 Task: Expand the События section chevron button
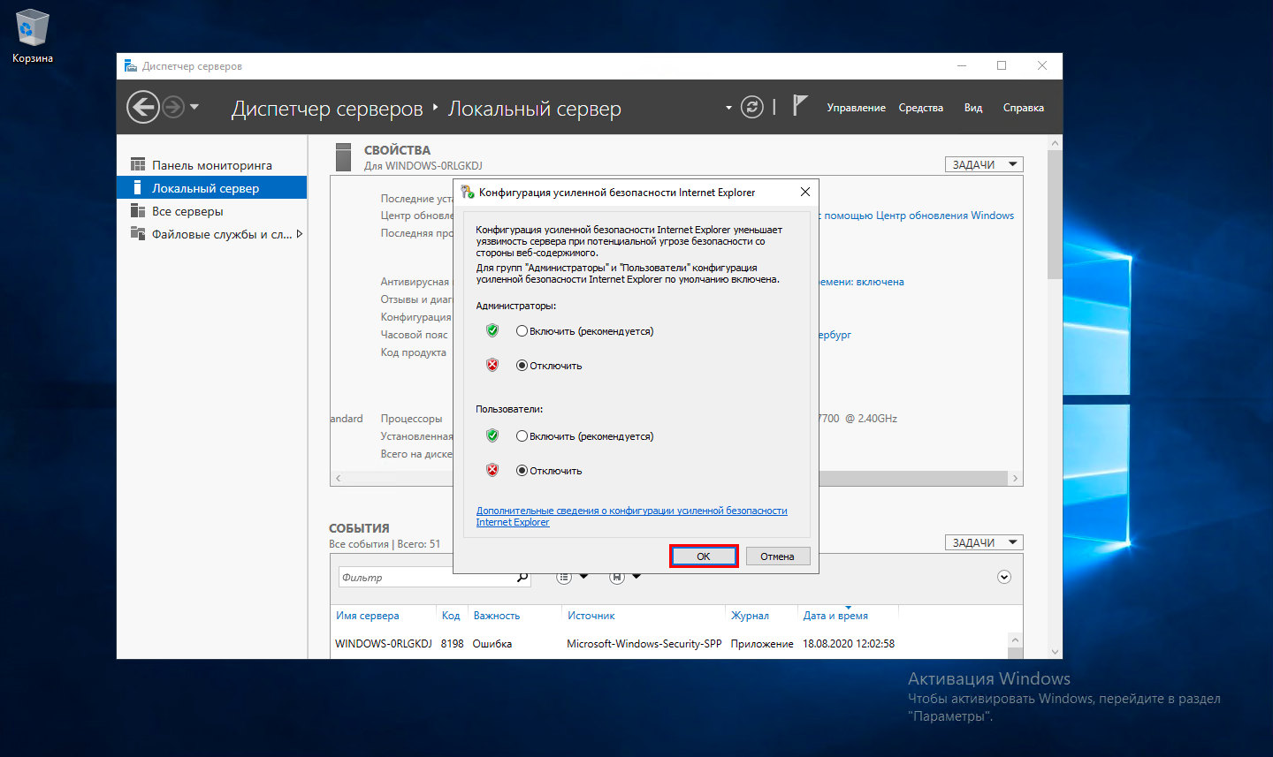(x=1004, y=577)
